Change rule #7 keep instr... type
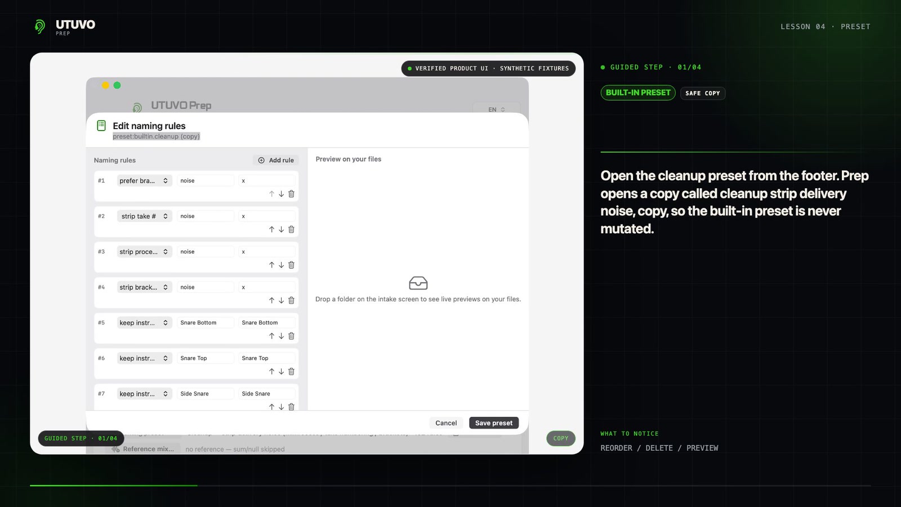This screenshot has height=507, width=901. click(x=144, y=394)
